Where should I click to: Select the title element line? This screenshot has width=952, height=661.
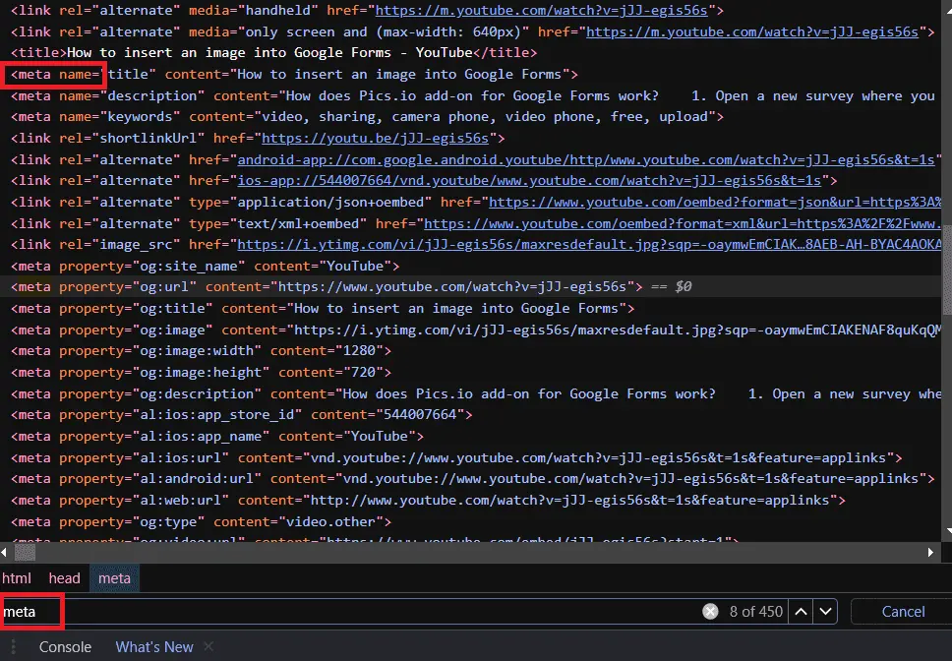pos(273,53)
